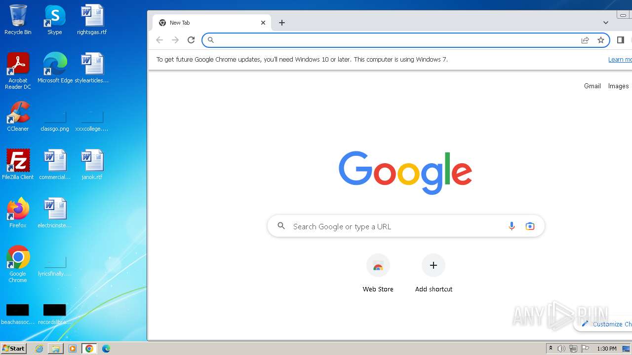Close the New Tab tab
Screen dimensions: 632x355
tap(263, 23)
